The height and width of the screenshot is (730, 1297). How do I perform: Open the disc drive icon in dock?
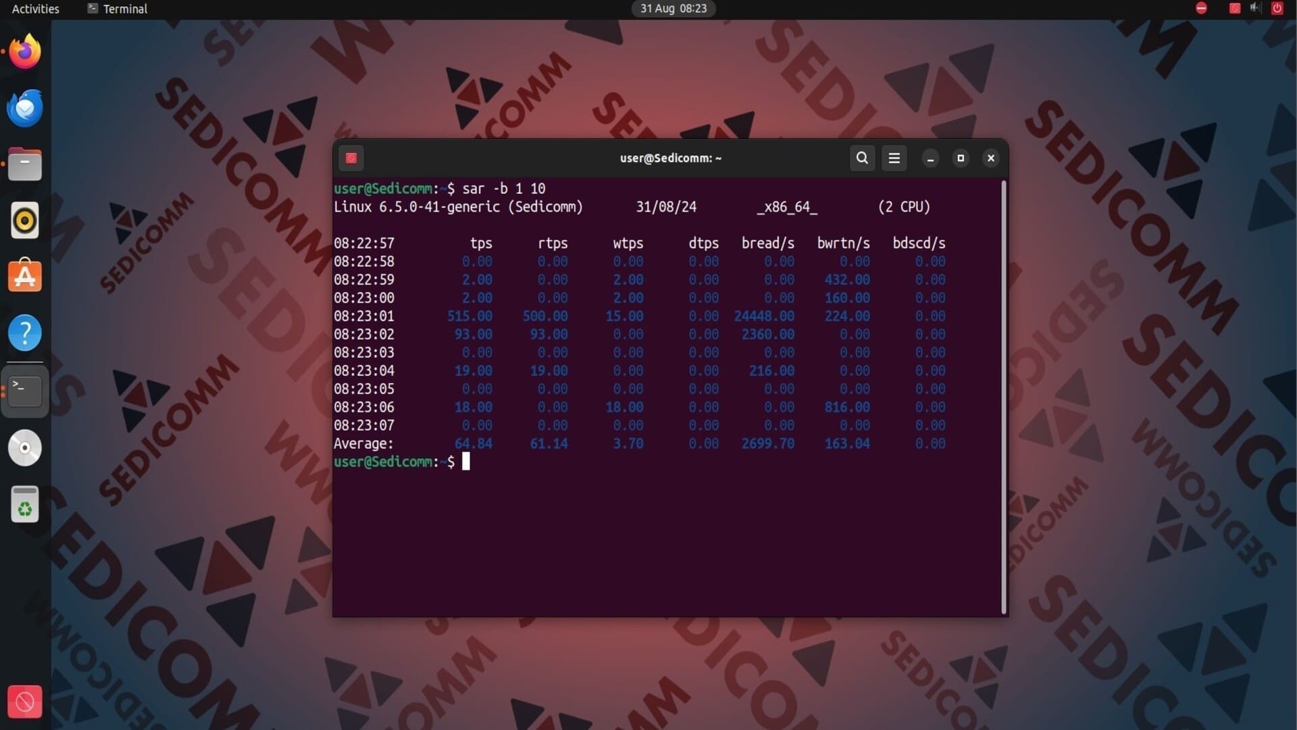coord(25,447)
